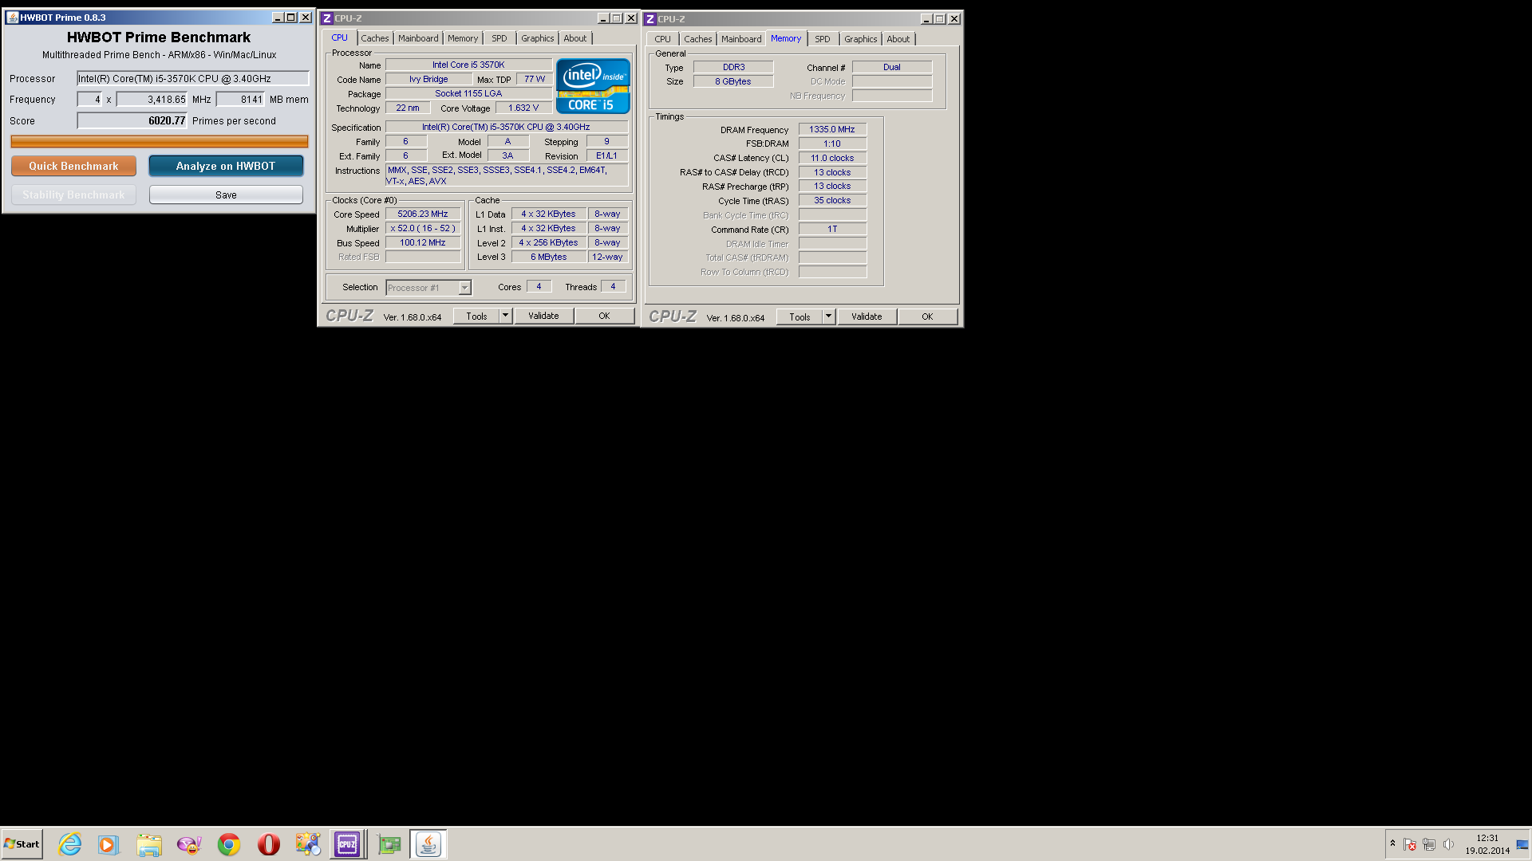This screenshot has height=861, width=1532.
Task: Click the Show Desktop button in tray
Action: pyautogui.click(x=1523, y=844)
